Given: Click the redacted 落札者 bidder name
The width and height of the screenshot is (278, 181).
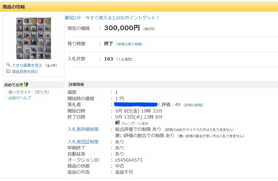Looking at the screenshot, I should 136,104.
